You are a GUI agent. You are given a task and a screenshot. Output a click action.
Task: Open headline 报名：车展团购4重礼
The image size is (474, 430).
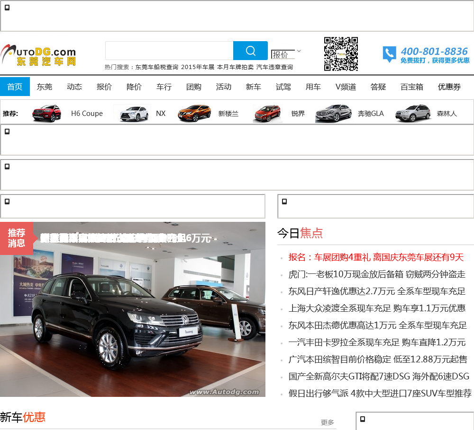[376, 257]
